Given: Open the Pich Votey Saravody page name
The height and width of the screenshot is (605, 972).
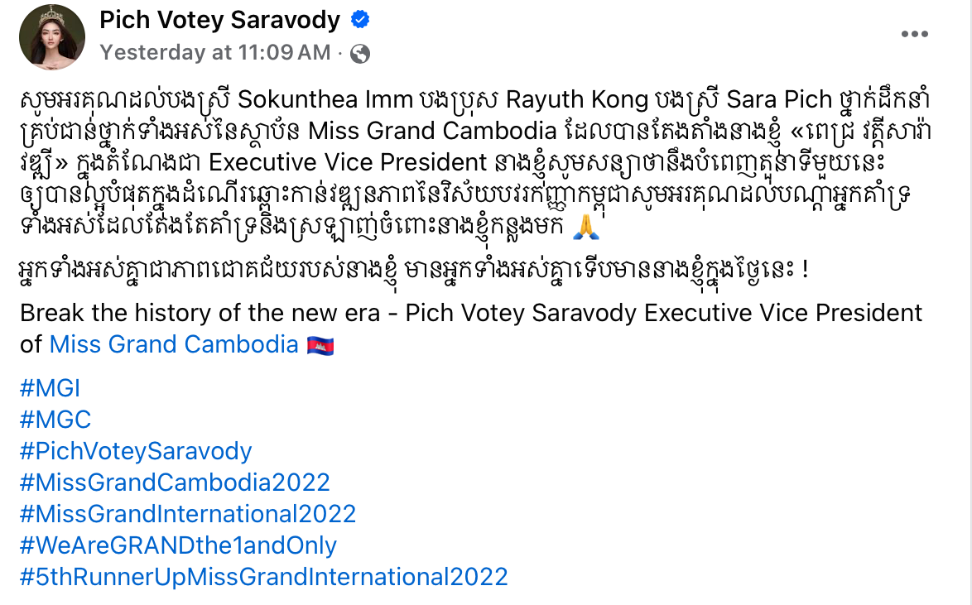Looking at the screenshot, I should (219, 20).
